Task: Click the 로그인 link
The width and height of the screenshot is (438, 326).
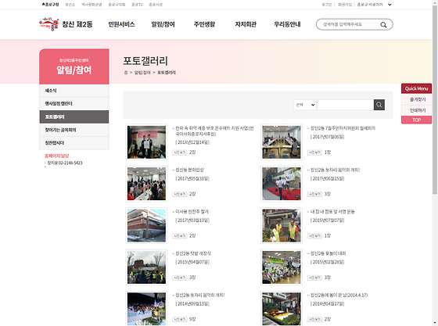Action: (327, 5)
